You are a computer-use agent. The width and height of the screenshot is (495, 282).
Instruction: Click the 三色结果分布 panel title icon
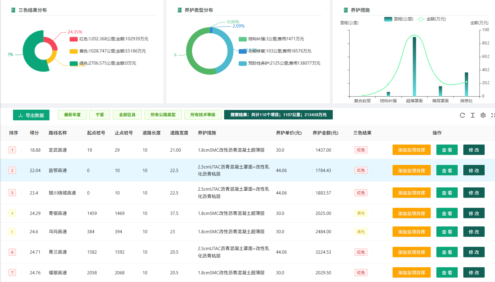13,10
